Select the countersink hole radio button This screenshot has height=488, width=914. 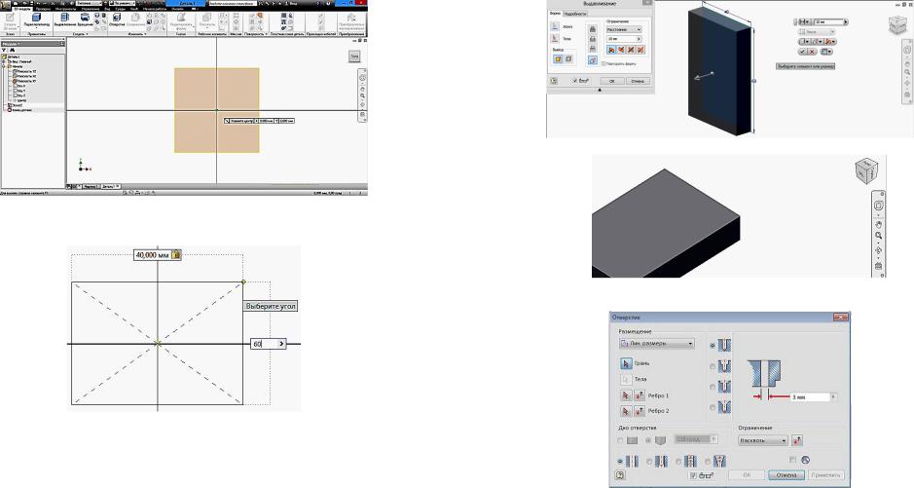pyautogui.click(x=713, y=407)
